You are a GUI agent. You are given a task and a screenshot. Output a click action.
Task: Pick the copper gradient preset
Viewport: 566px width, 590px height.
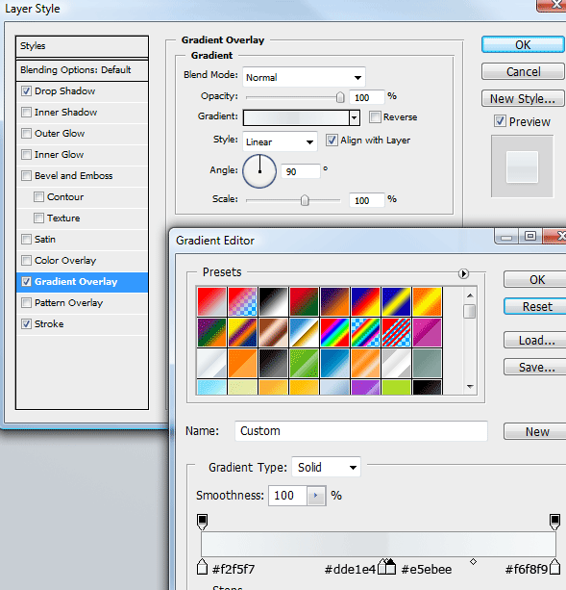(273, 332)
